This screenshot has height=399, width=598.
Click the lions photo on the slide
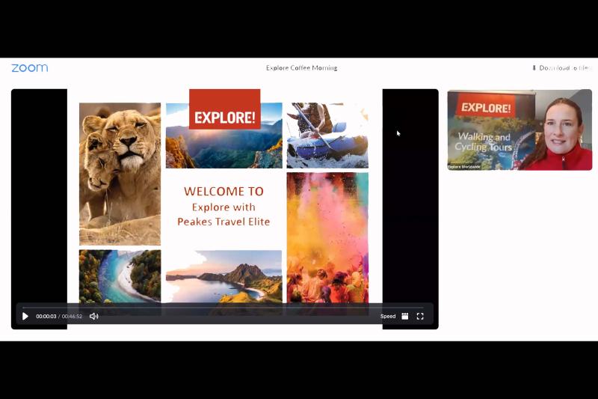(x=120, y=174)
